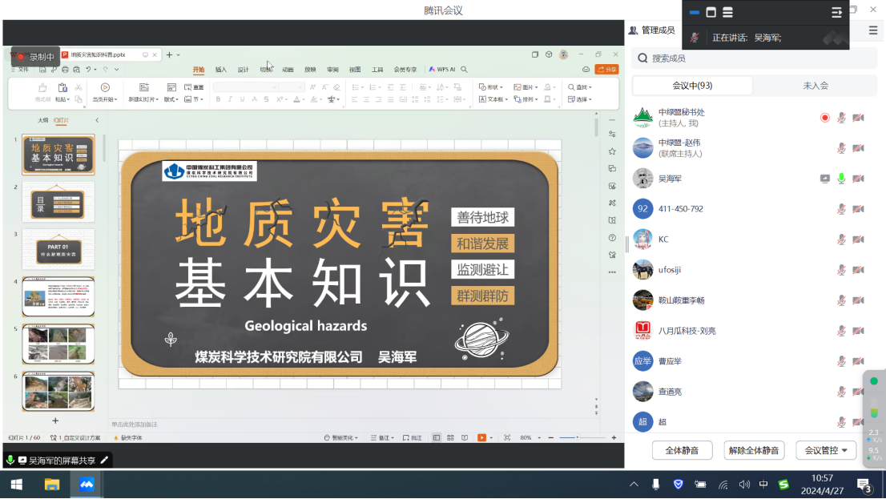Toggle microphone for 八月瓜科技-刘亮
Viewport: 886px width, 499px height.
[x=841, y=331]
